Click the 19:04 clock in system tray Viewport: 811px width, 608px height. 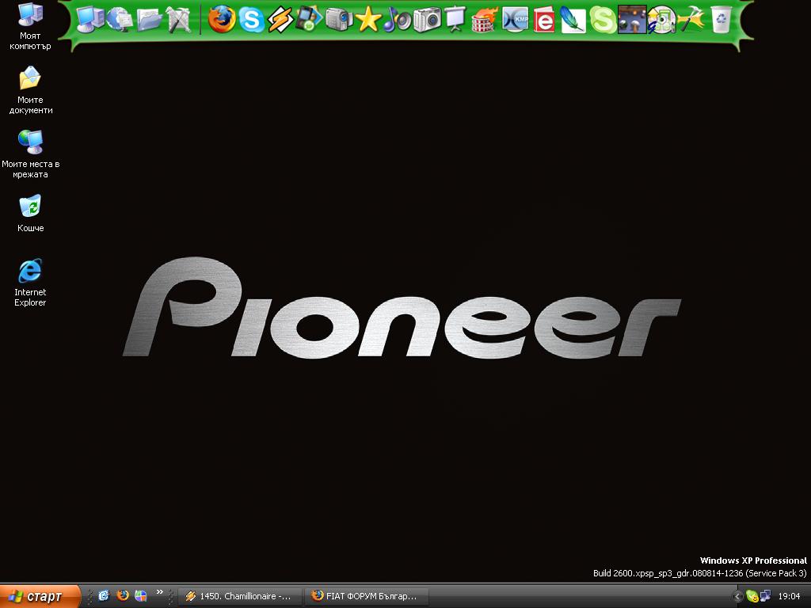pyautogui.click(x=790, y=596)
